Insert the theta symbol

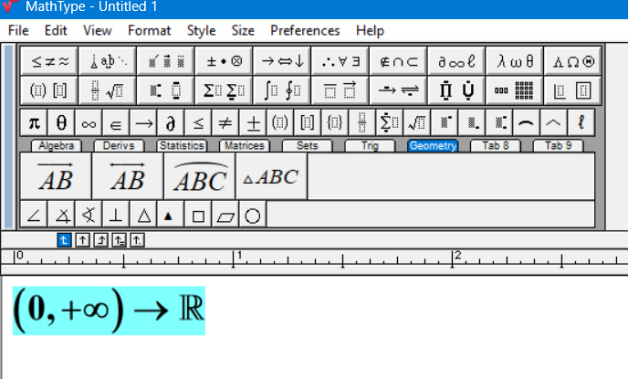tap(61, 122)
